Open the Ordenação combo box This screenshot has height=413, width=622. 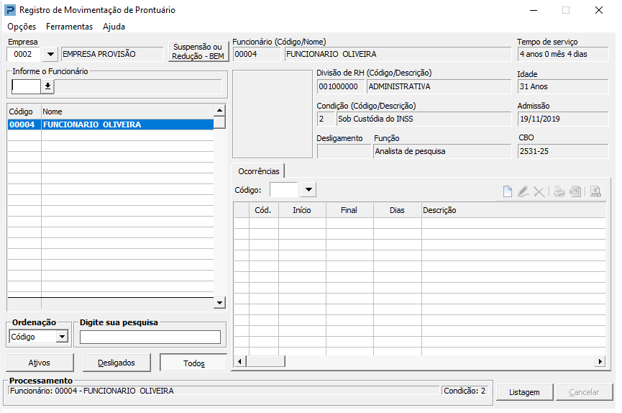[62, 337]
